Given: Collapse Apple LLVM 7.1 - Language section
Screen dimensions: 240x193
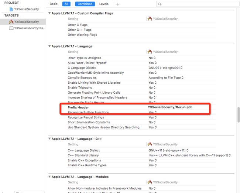Looking at the screenshot, I should point(49,46).
